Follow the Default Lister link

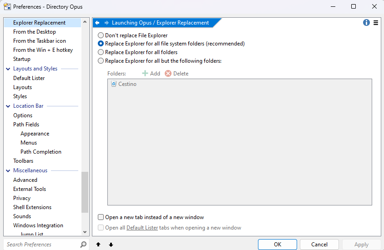coord(142,228)
